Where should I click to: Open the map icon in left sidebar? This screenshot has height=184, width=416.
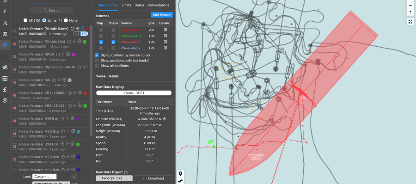[5, 34]
